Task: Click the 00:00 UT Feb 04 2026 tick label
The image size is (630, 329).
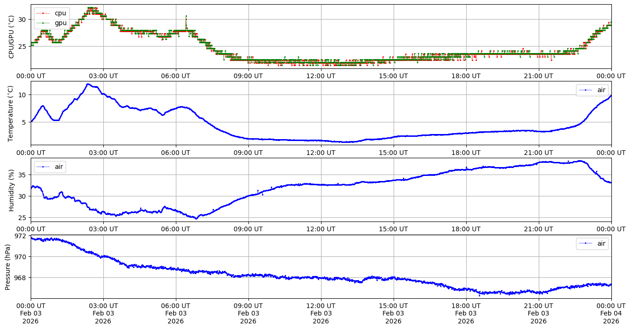Action: [611, 313]
